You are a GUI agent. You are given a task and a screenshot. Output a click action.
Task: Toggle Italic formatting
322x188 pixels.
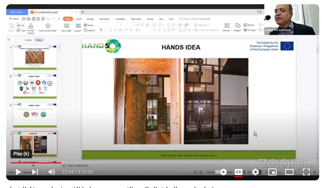coord(106,30)
